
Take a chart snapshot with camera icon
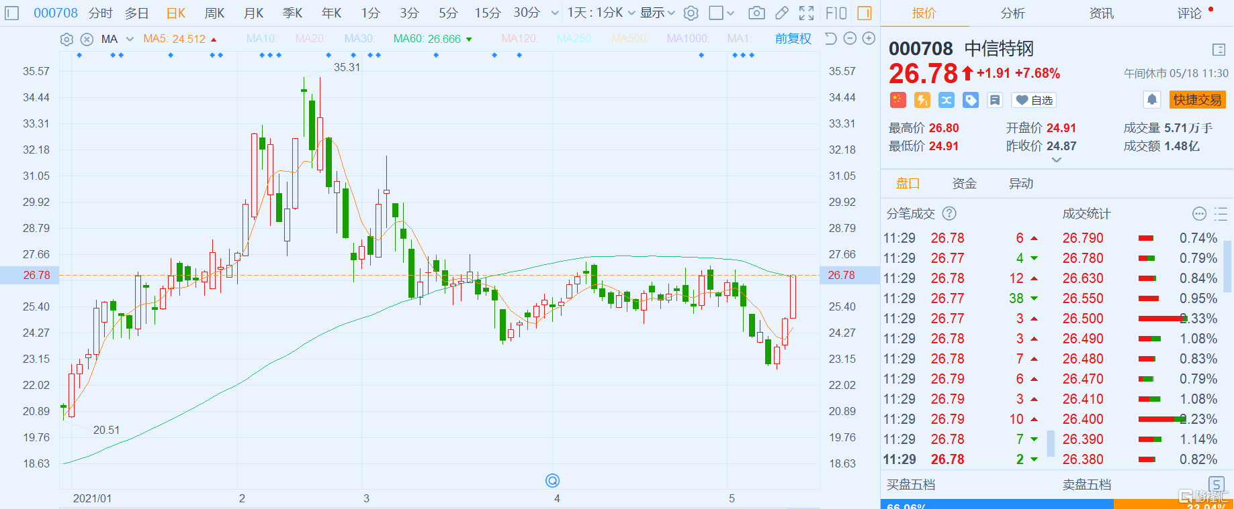756,13
